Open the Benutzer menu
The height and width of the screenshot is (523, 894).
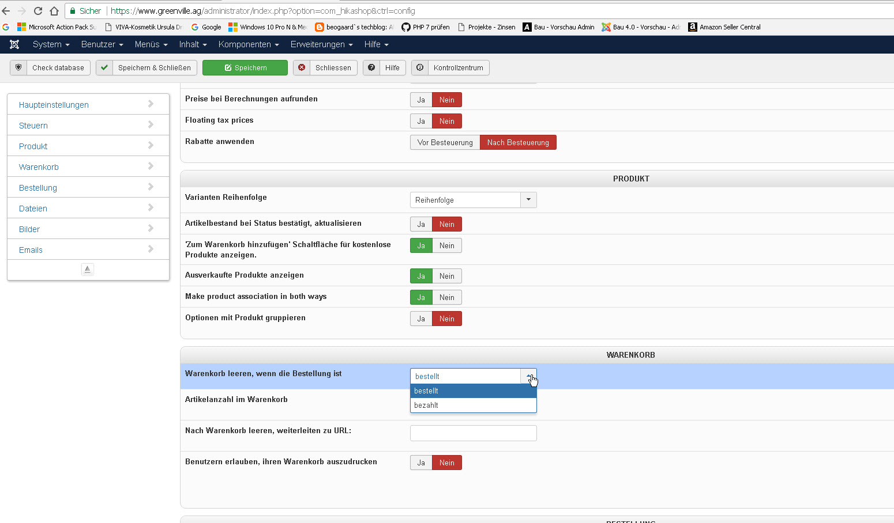pyautogui.click(x=102, y=44)
